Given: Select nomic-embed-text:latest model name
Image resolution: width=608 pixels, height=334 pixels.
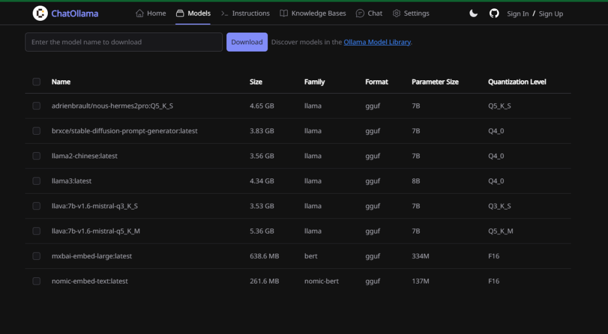Looking at the screenshot, I should click(90, 281).
